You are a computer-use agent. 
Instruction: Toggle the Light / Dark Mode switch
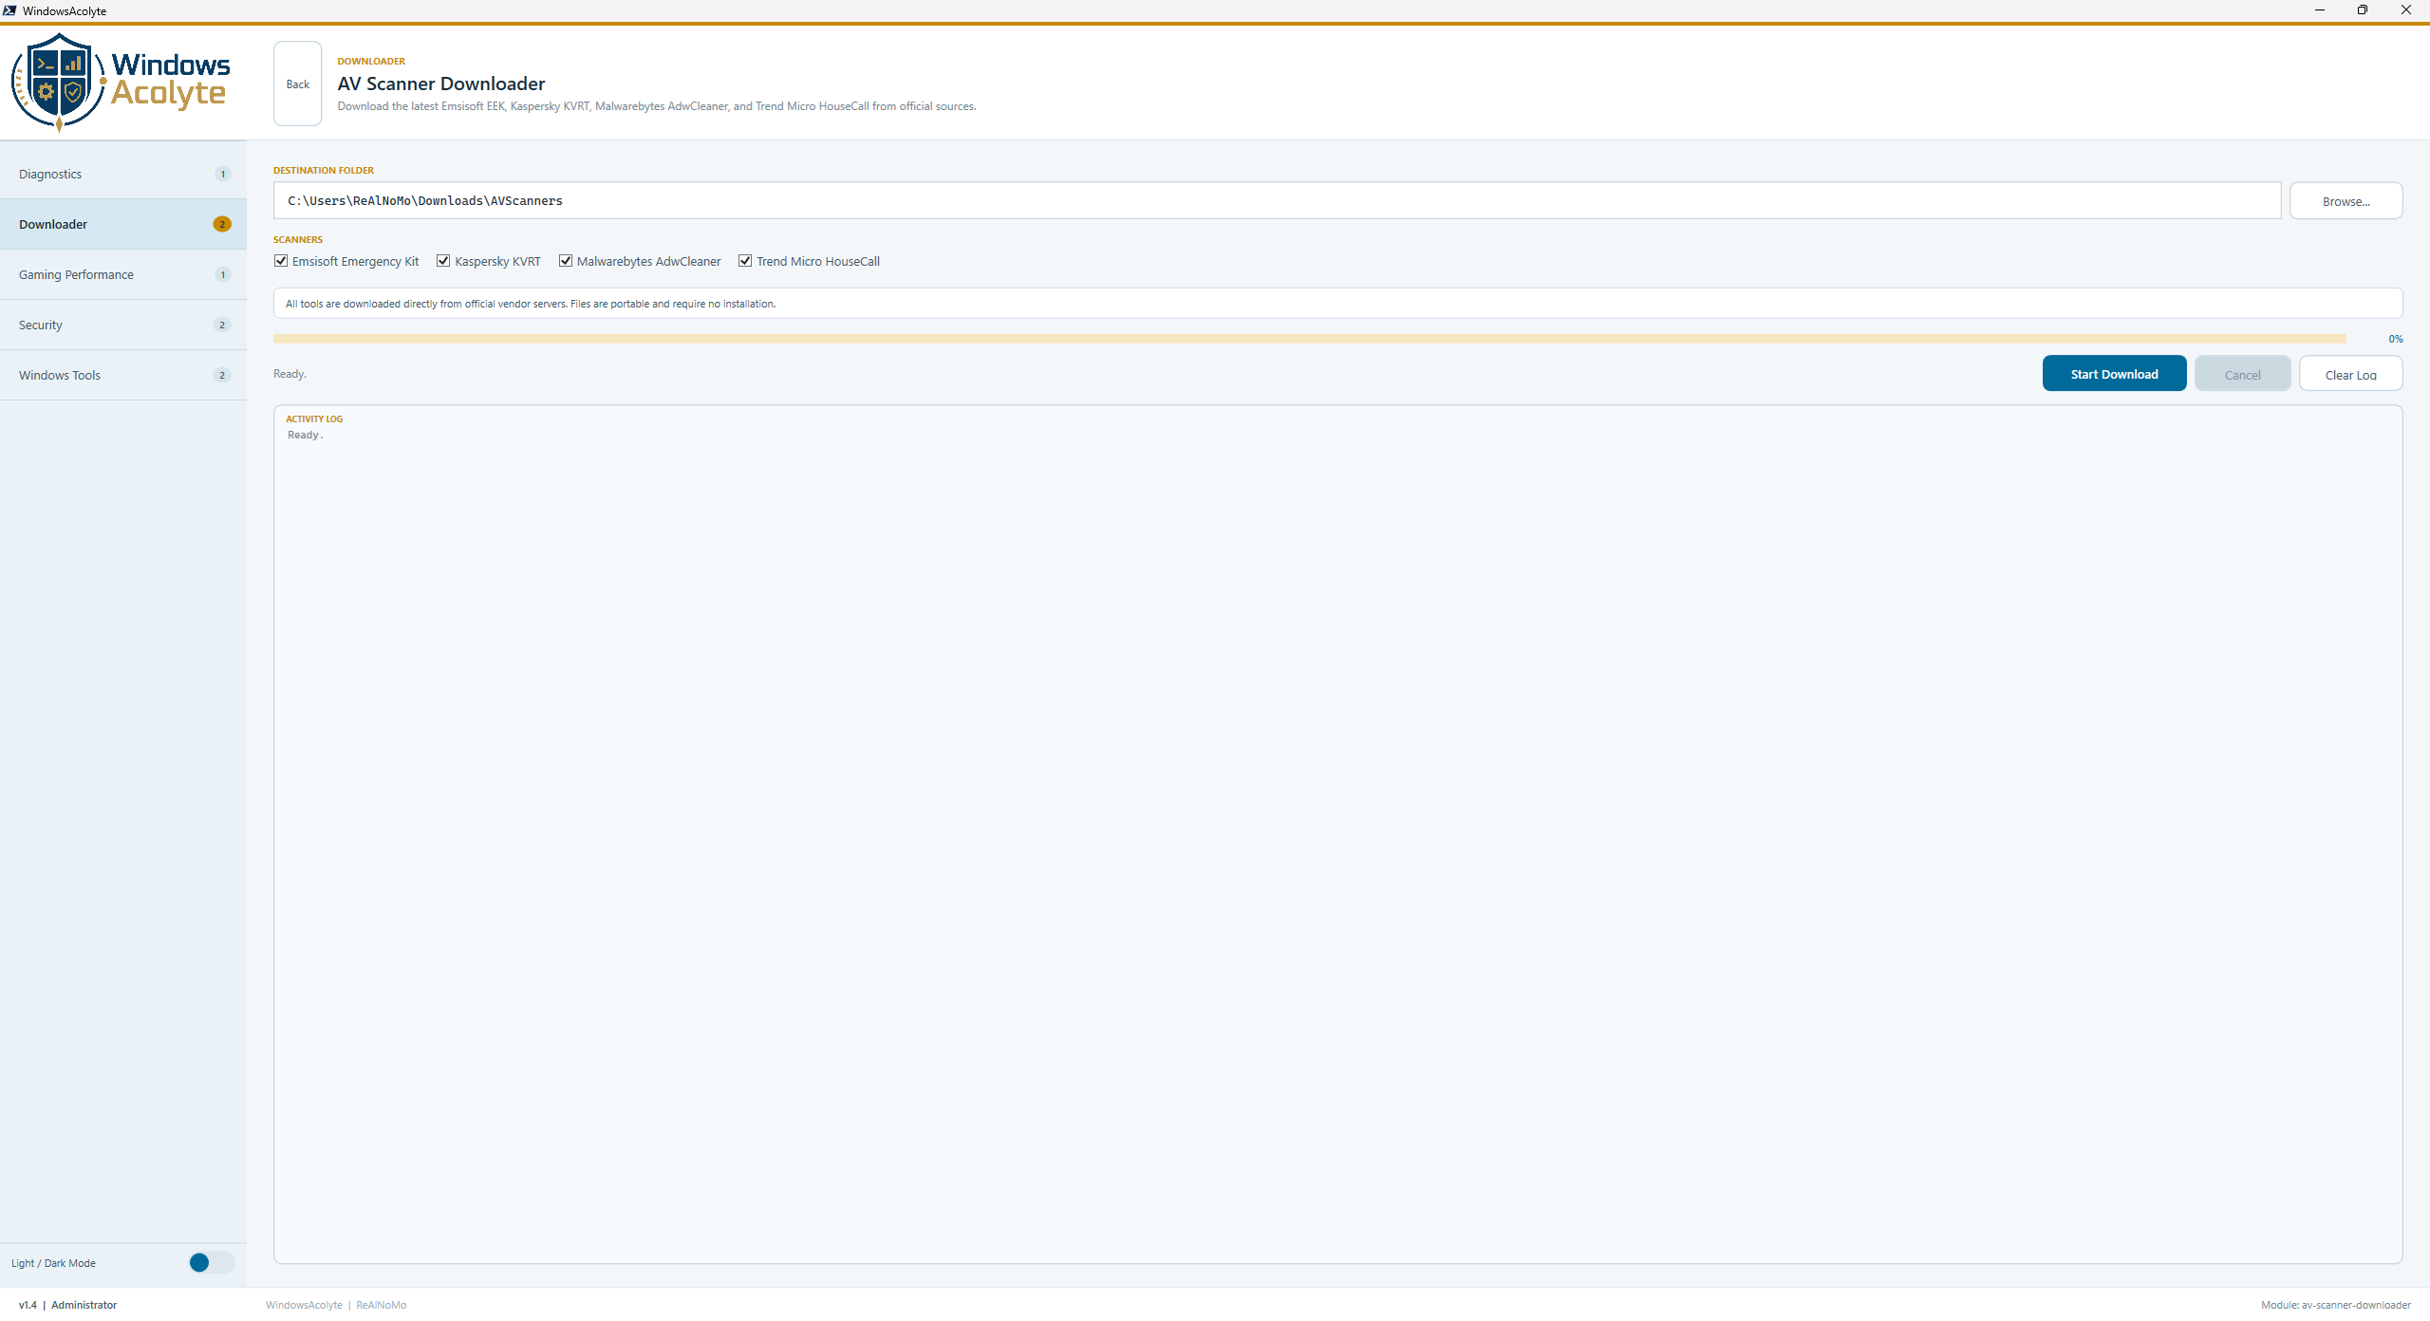tap(211, 1262)
